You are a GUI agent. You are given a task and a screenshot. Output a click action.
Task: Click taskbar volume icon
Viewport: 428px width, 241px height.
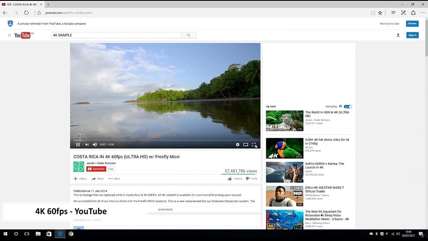click(398, 234)
